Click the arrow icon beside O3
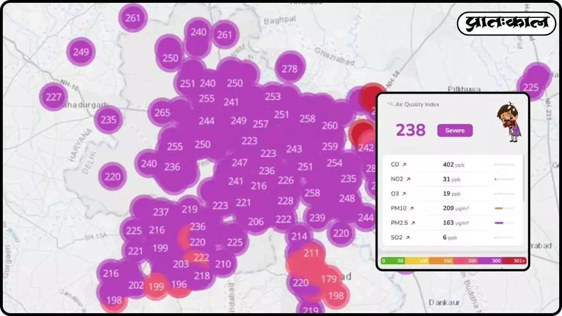Image resolution: width=562 pixels, height=316 pixels. (x=405, y=194)
